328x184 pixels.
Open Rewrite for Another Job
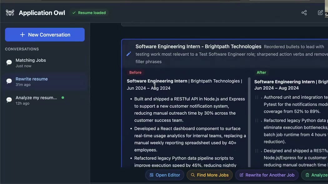267,175
